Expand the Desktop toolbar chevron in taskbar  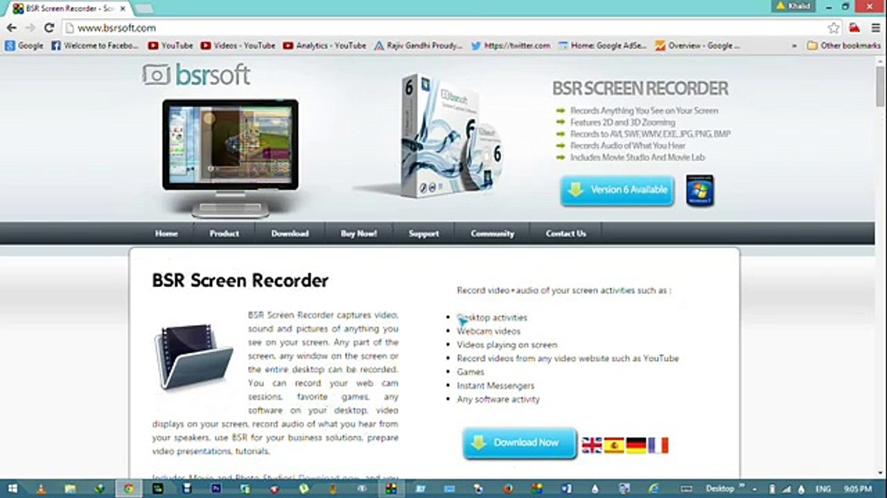[x=741, y=486]
